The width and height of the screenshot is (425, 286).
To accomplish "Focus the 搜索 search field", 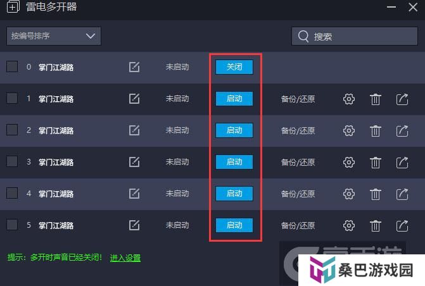I will click(355, 36).
